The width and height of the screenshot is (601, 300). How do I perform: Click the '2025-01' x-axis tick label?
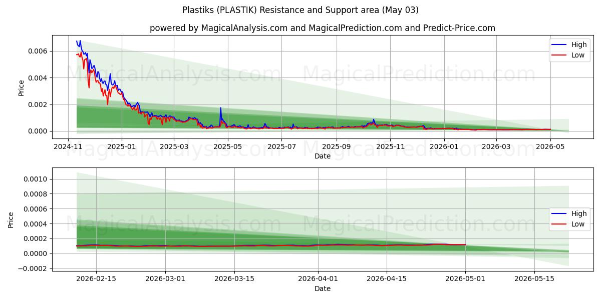pos(122,146)
